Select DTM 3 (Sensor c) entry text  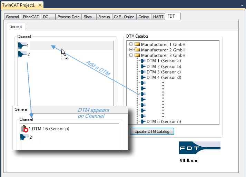tap(164, 72)
